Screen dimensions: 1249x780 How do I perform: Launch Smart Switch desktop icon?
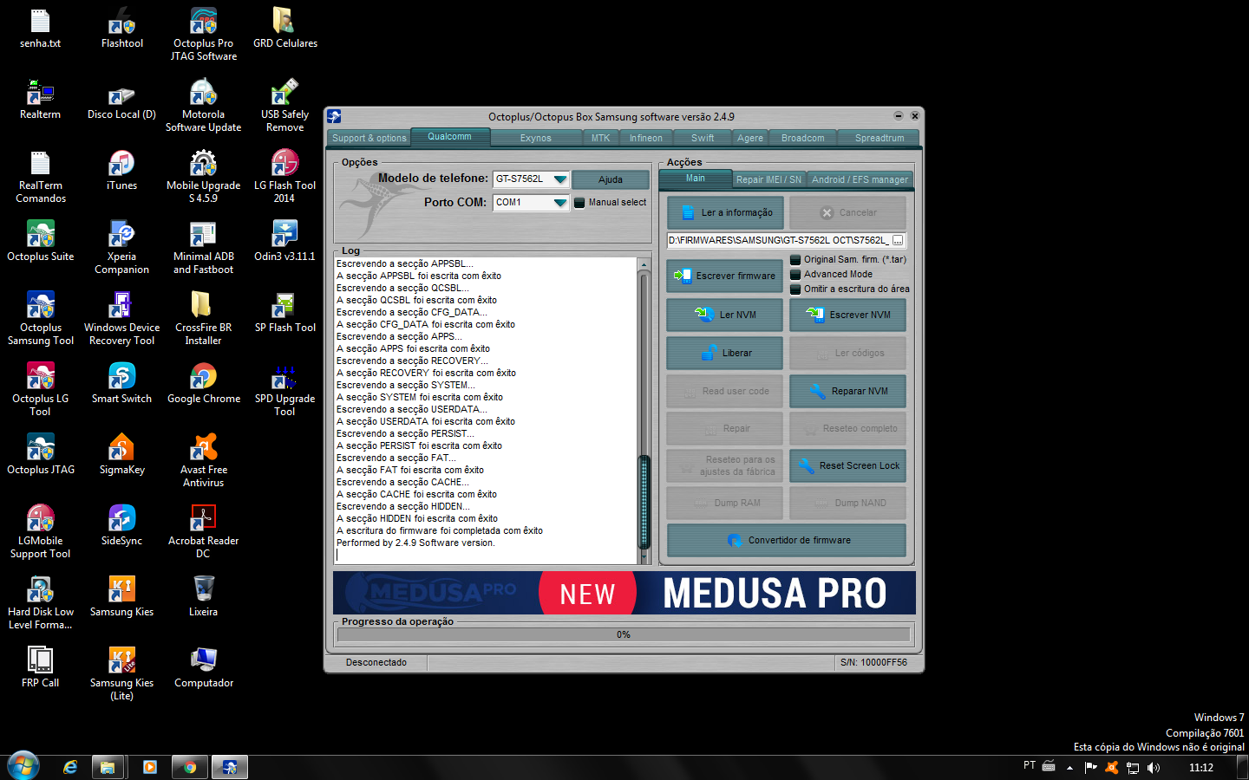122,383
